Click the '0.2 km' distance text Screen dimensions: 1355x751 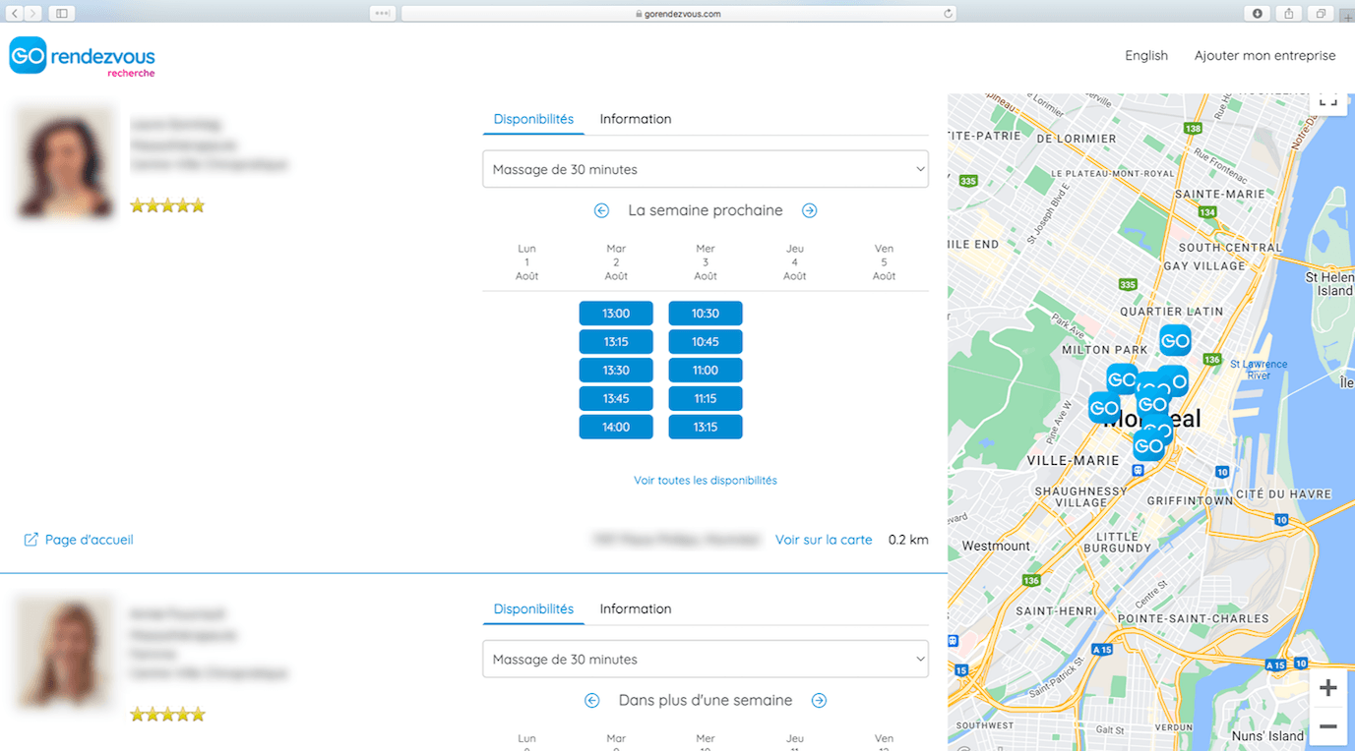908,540
